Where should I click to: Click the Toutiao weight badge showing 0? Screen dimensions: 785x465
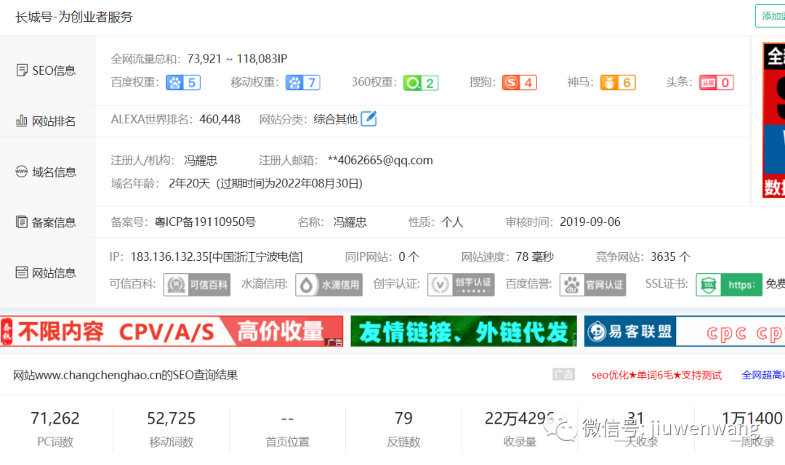(x=717, y=83)
